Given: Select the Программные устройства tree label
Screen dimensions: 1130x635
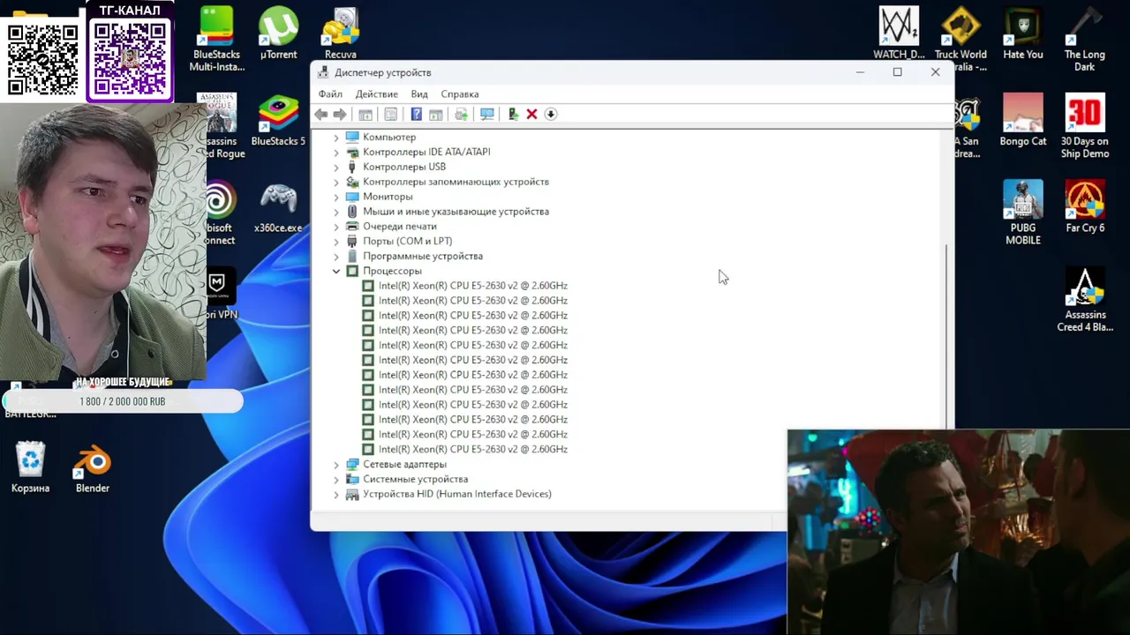Looking at the screenshot, I should tap(423, 256).
